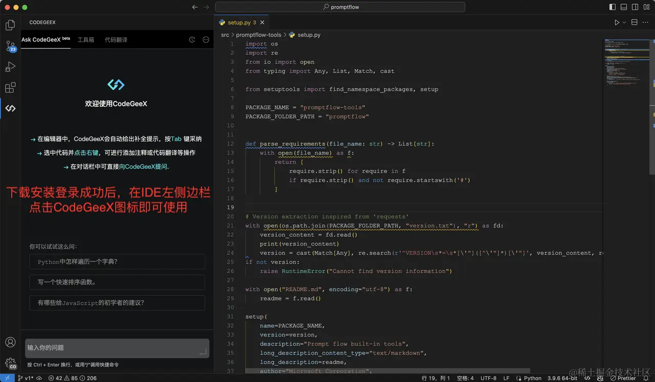Click the minimap code overview
Screen dimensions: 655x382
tap(627, 61)
